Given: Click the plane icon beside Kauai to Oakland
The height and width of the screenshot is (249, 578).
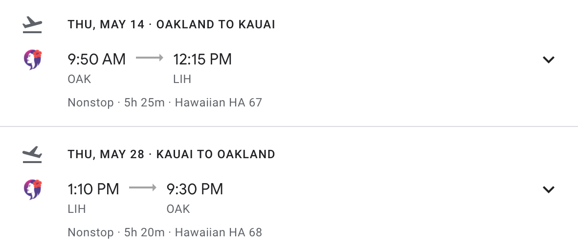Looking at the screenshot, I should pos(33,155).
